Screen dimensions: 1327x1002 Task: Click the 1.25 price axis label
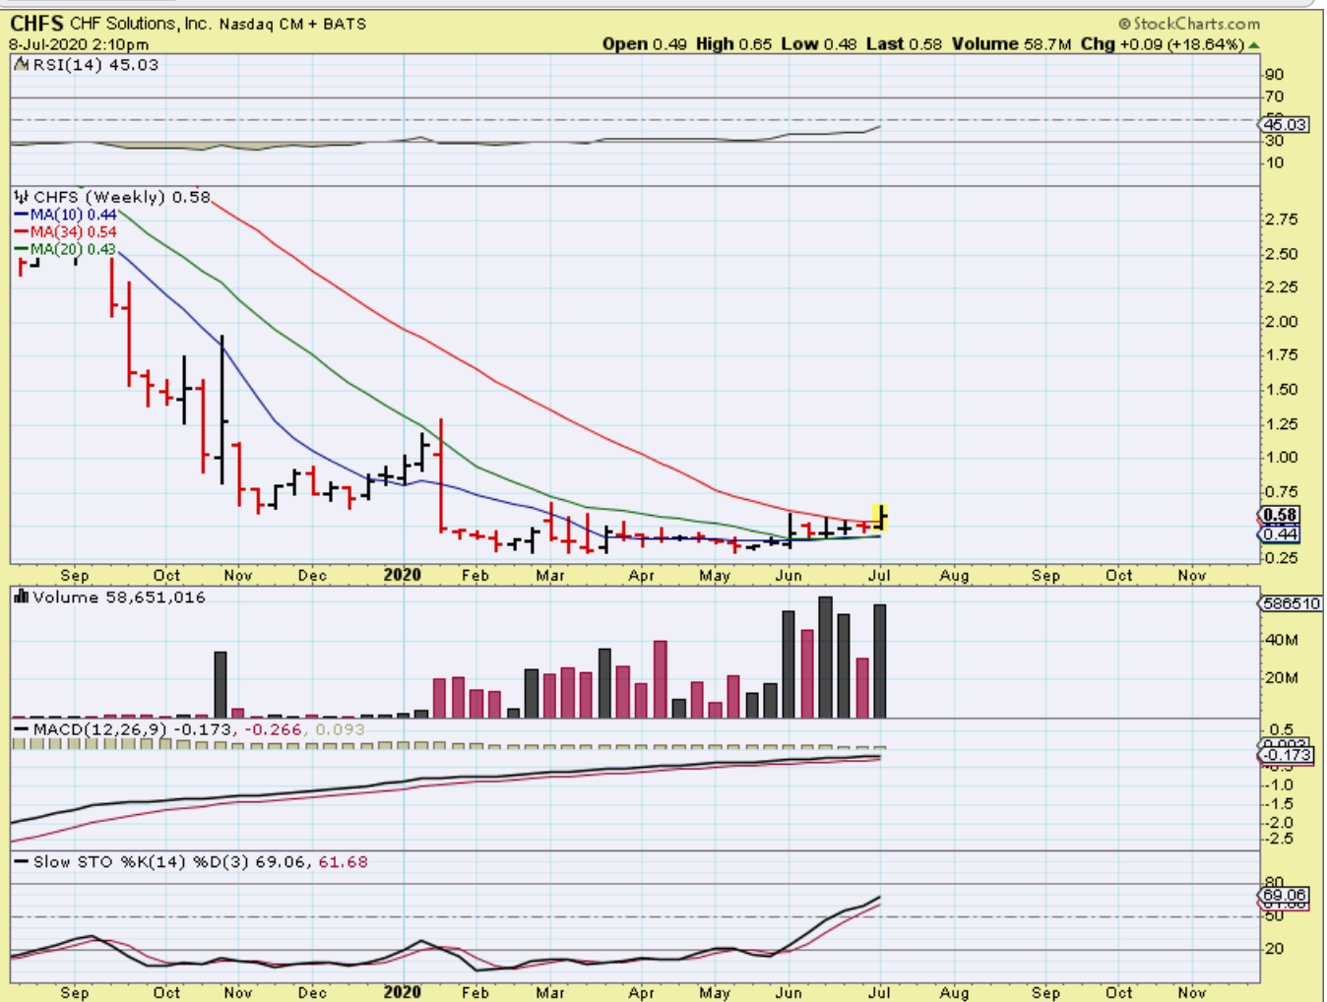click(x=1281, y=424)
